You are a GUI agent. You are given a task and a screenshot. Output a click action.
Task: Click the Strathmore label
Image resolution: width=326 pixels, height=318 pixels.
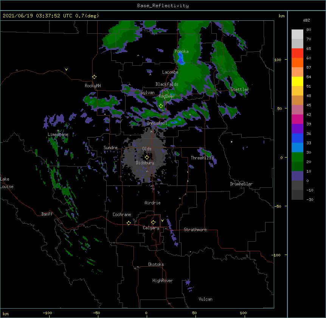[195, 230]
